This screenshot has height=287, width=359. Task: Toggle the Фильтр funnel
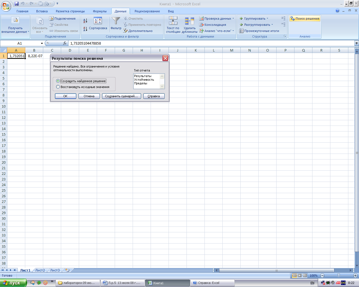click(x=116, y=23)
